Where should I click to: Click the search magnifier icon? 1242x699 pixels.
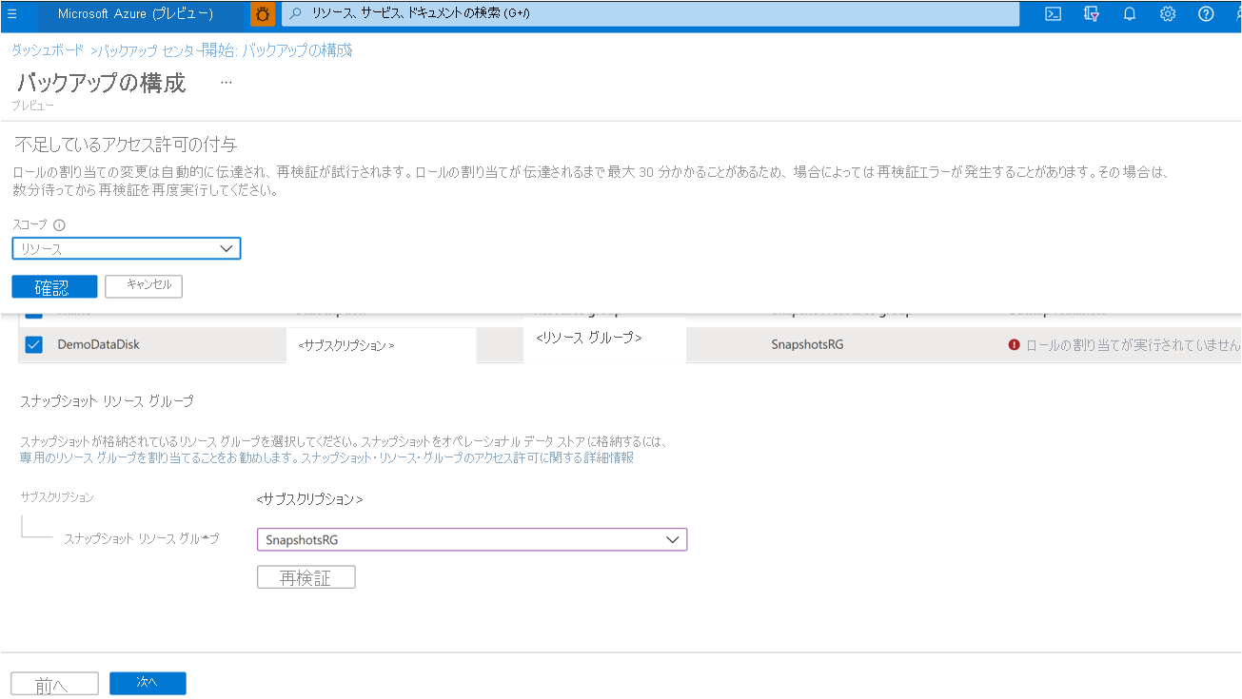pyautogui.click(x=295, y=14)
